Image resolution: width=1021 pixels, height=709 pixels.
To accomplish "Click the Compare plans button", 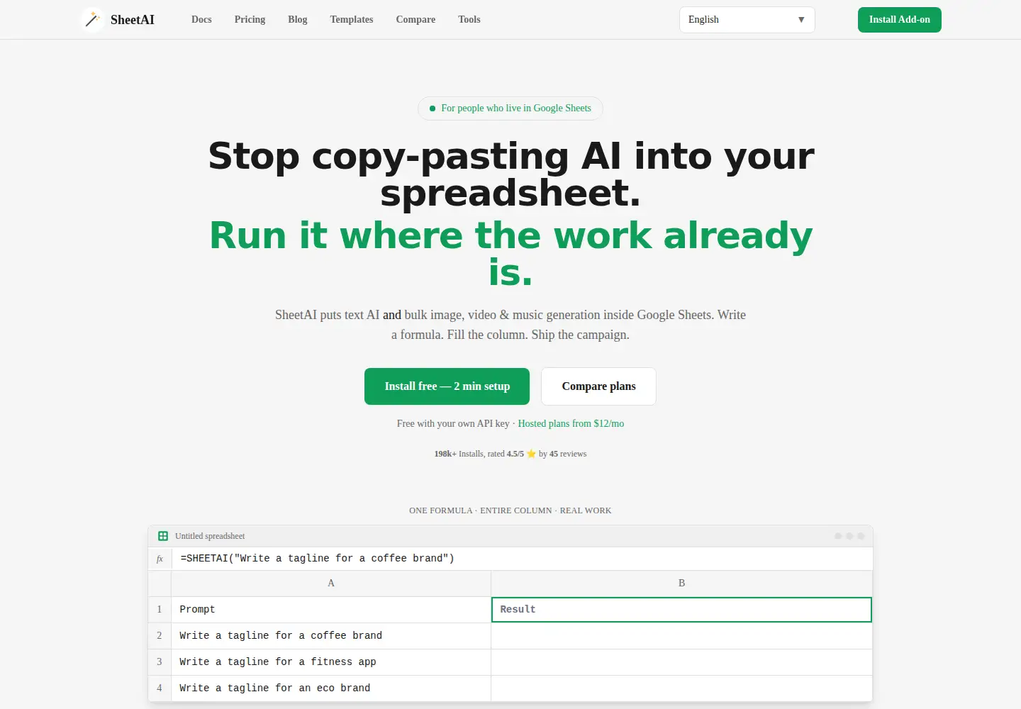I will pos(598,386).
